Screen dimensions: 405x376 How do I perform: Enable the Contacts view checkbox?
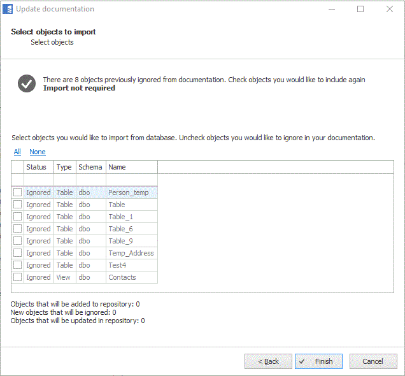pos(18,277)
